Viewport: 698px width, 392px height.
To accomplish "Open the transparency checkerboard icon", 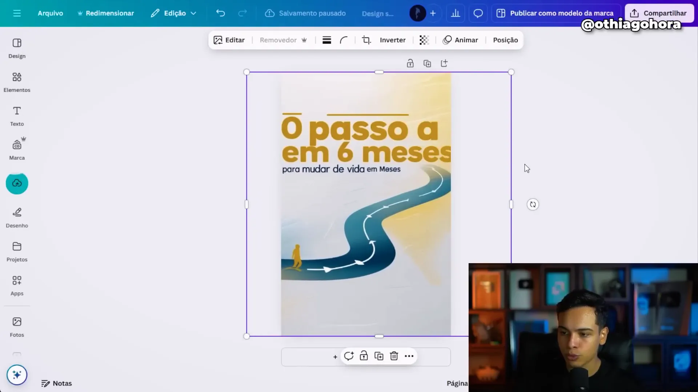I will pos(424,40).
